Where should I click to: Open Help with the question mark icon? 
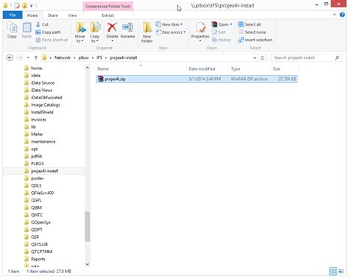[342, 15]
